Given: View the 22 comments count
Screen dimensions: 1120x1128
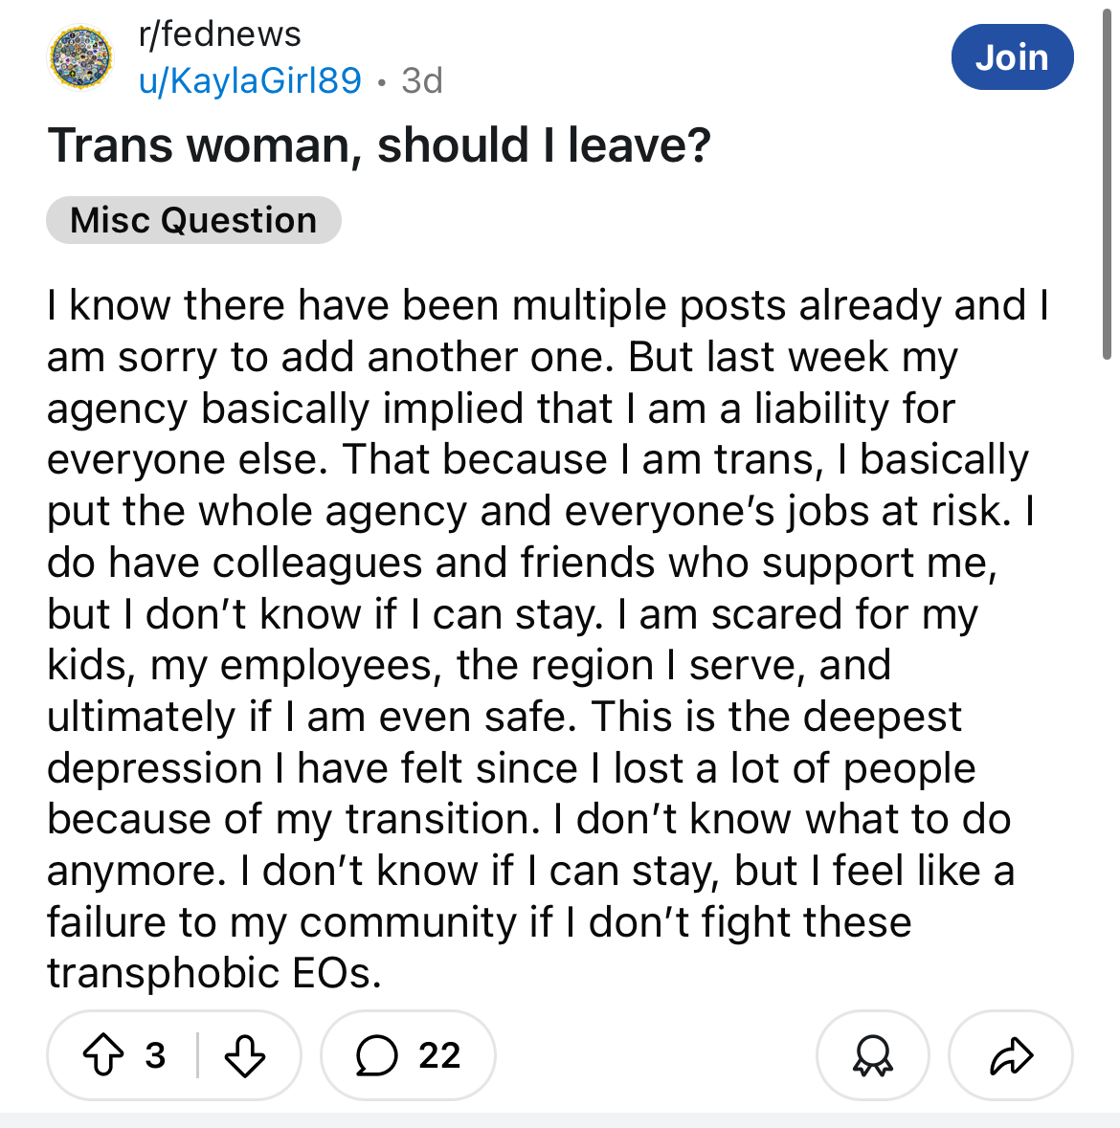Looking at the screenshot, I should (439, 1055).
